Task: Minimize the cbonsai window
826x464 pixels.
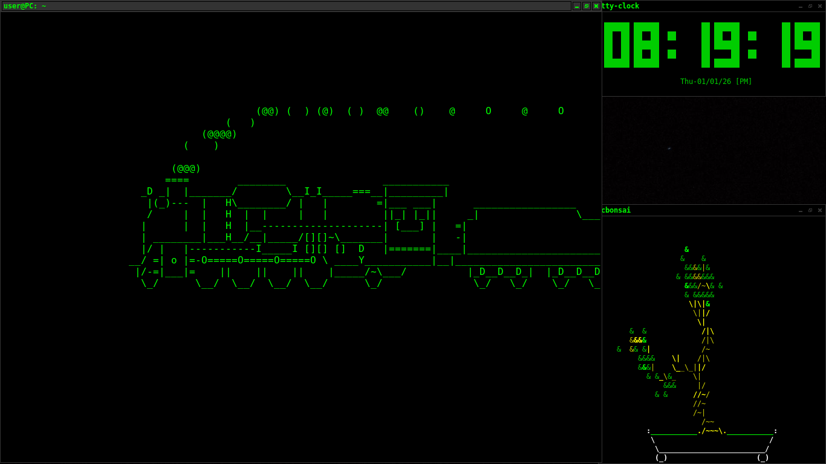Action: (801, 210)
